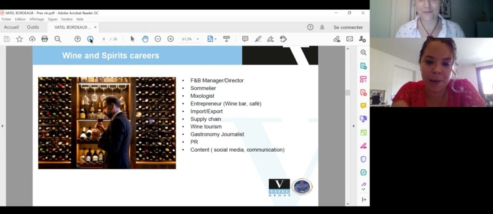Click the zoom out minus icon

pos(158,39)
